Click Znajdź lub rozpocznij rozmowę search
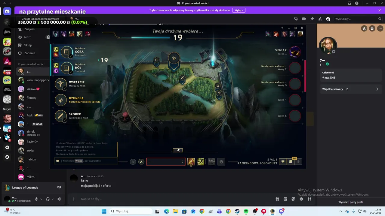The image size is (385, 216). (x=41, y=19)
